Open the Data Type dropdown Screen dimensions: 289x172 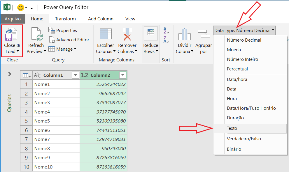[244, 30]
